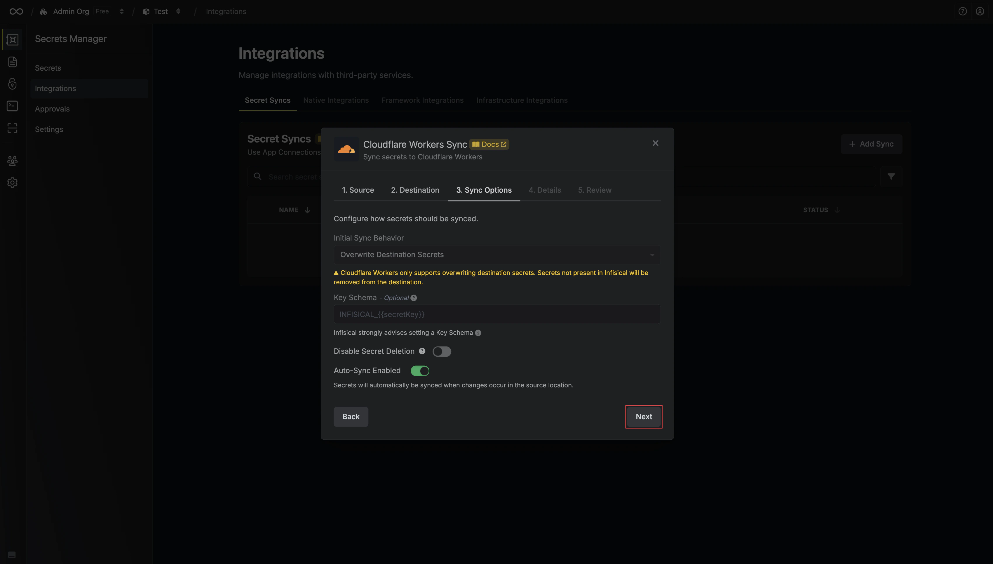
Task: Open Approvals in the sidebar
Action: [89, 109]
